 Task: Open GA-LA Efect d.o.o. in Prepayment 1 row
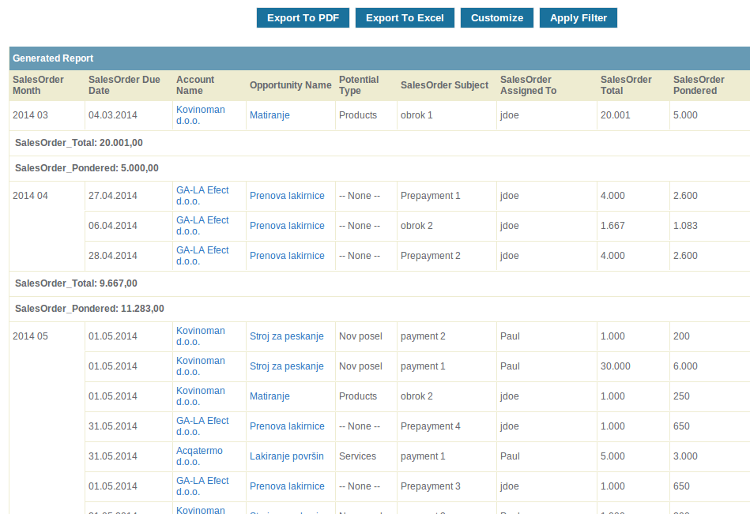coord(202,196)
